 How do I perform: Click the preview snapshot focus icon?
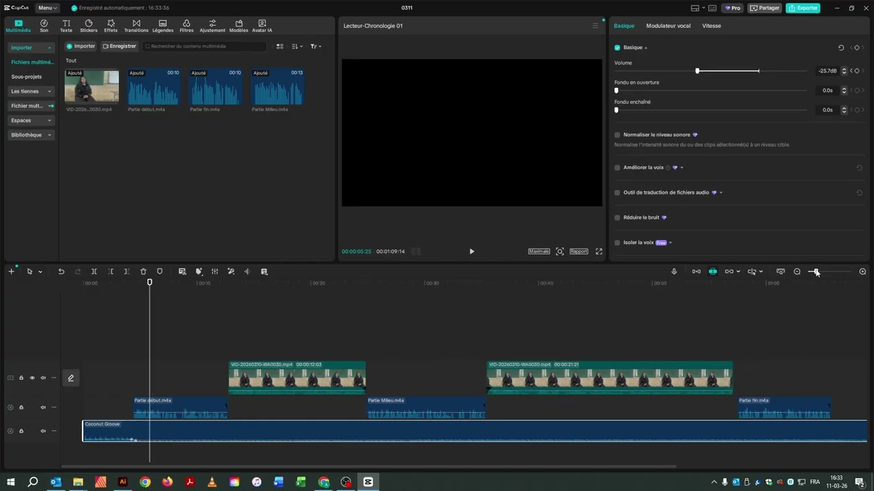[x=560, y=252]
